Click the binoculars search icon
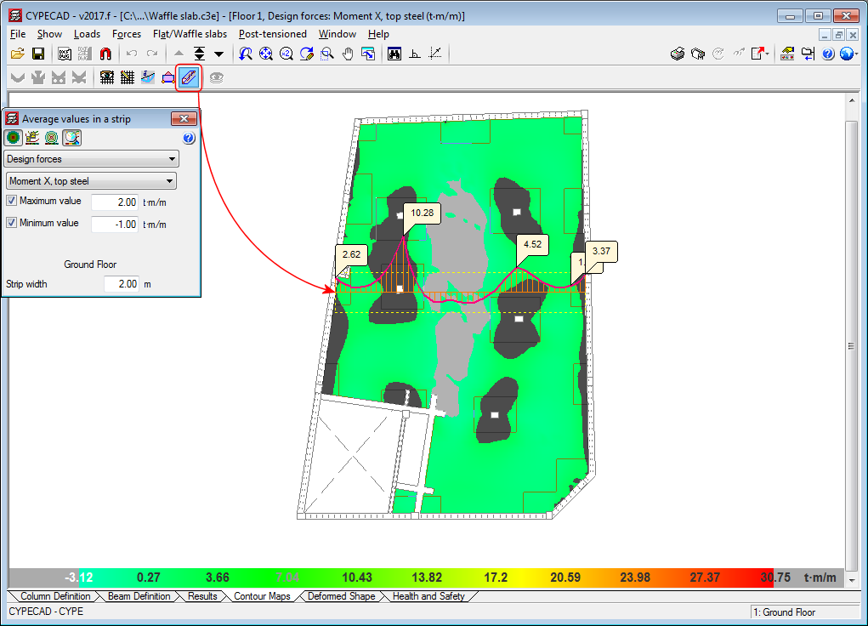 [394, 54]
